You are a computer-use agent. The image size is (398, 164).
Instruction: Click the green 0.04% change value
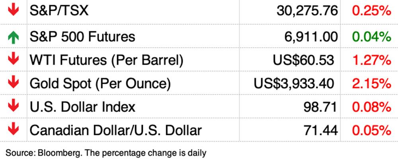click(x=371, y=37)
